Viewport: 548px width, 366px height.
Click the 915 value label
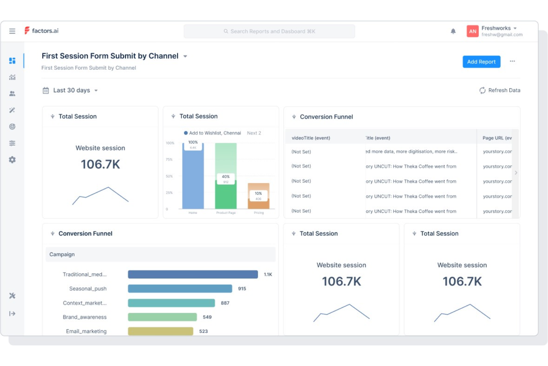(x=242, y=288)
